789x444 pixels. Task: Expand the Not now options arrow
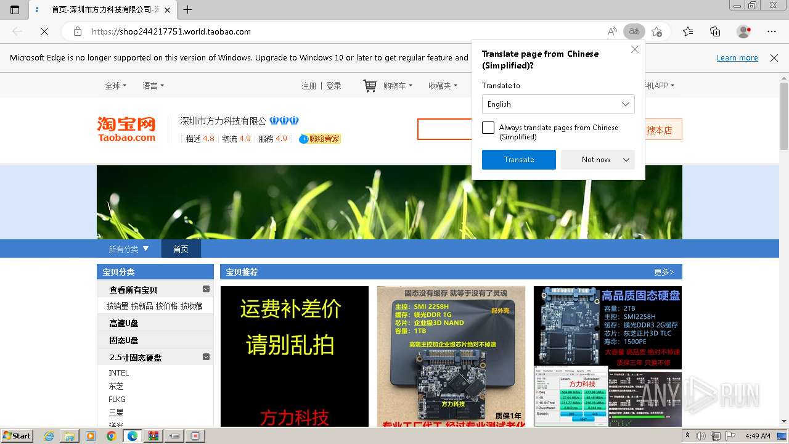(x=626, y=160)
